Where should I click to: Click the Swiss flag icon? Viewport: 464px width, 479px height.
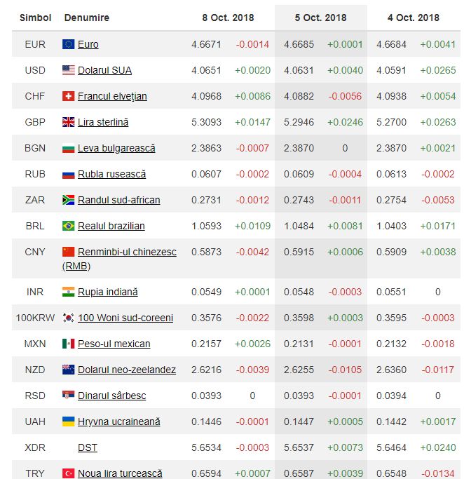tap(69, 96)
